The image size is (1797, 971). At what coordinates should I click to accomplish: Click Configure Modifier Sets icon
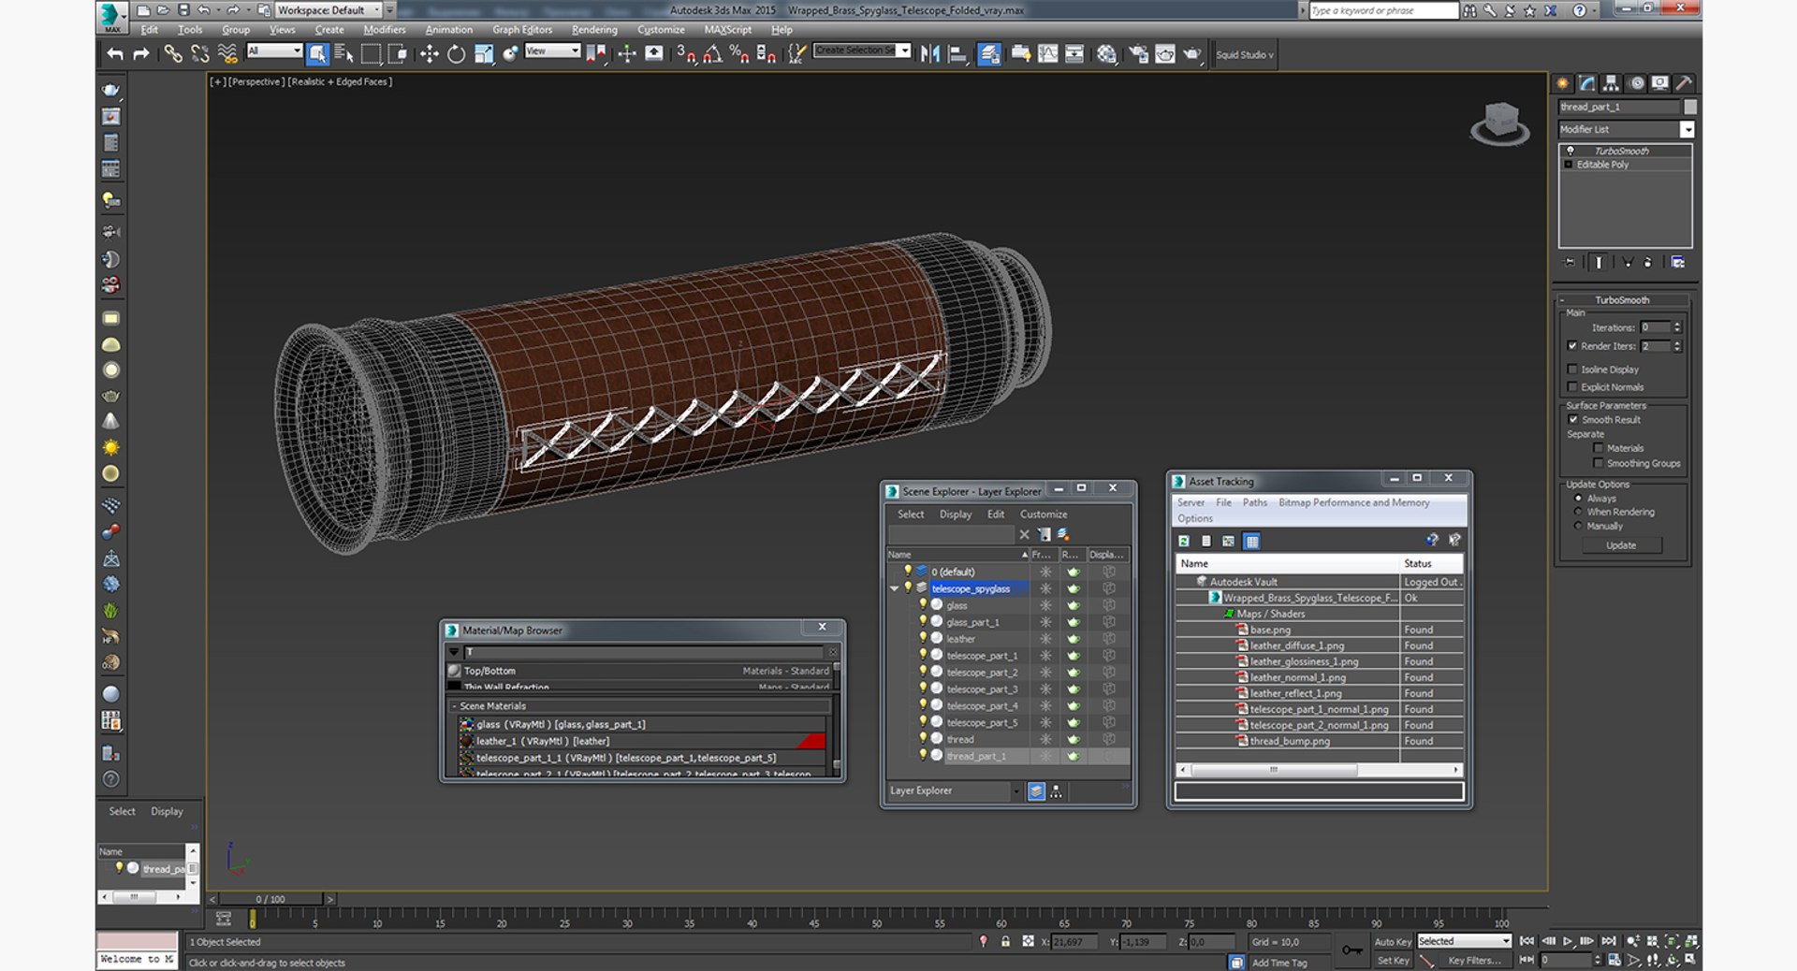[x=1677, y=262]
